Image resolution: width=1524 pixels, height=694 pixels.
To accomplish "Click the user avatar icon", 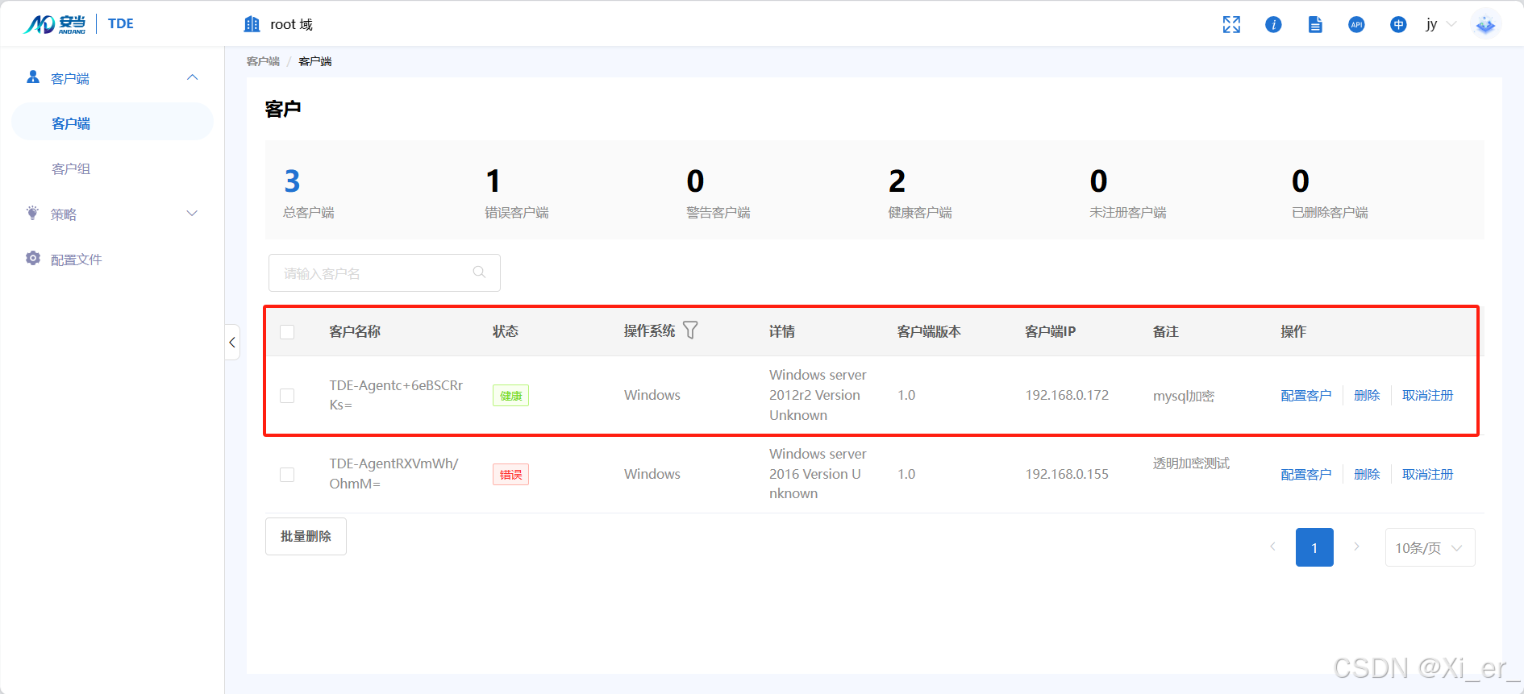I will tap(1485, 24).
